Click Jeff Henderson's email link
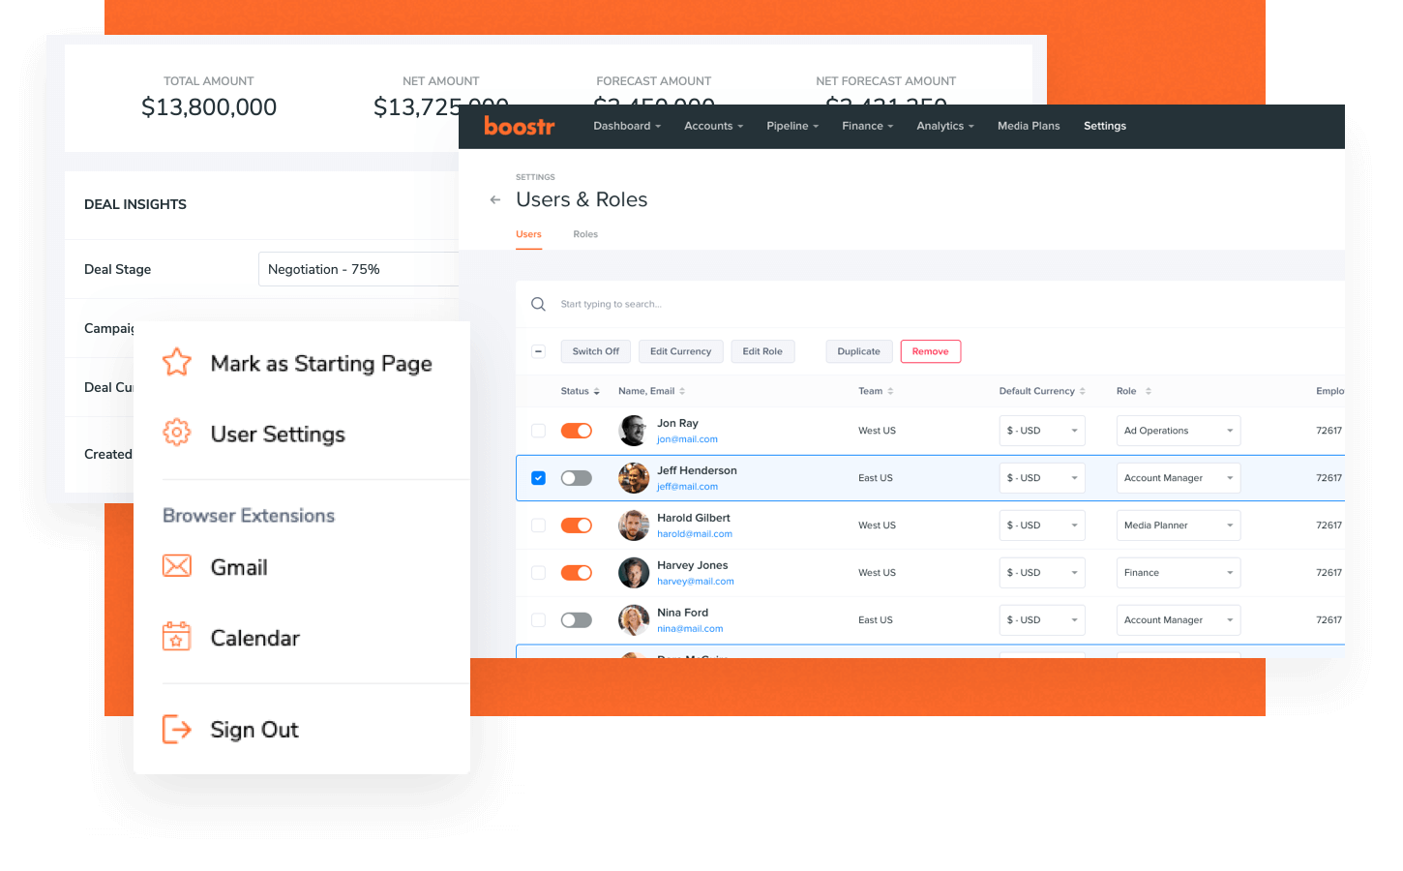The image size is (1403, 871). tap(687, 487)
